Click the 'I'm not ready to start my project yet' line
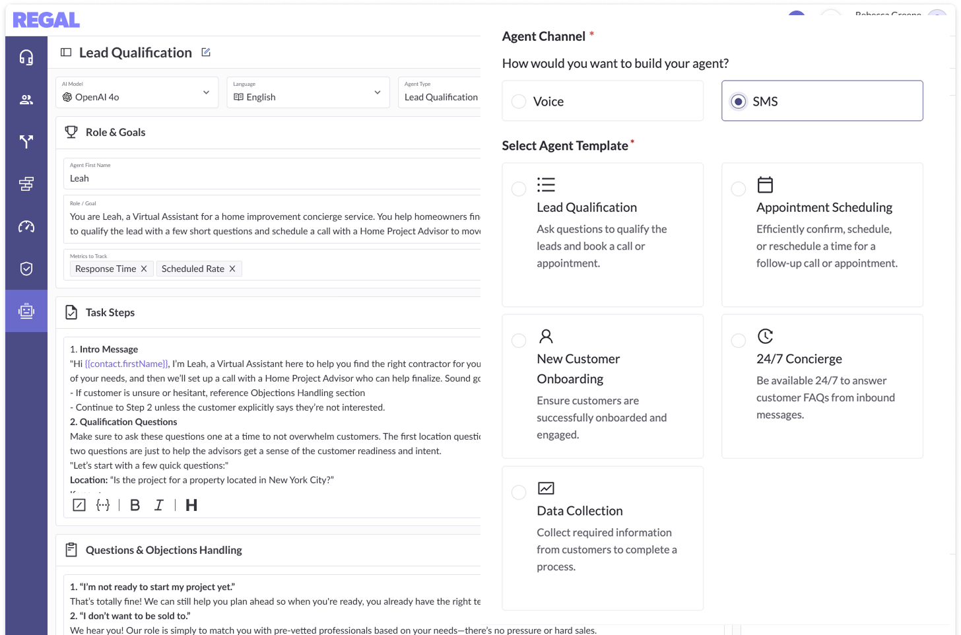This screenshot has height=635, width=961. tap(152, 587)
